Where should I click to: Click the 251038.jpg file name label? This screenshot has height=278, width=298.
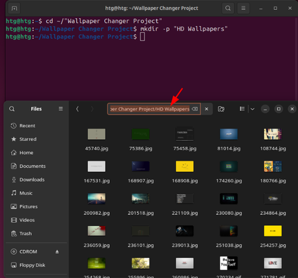coord(229,245)
